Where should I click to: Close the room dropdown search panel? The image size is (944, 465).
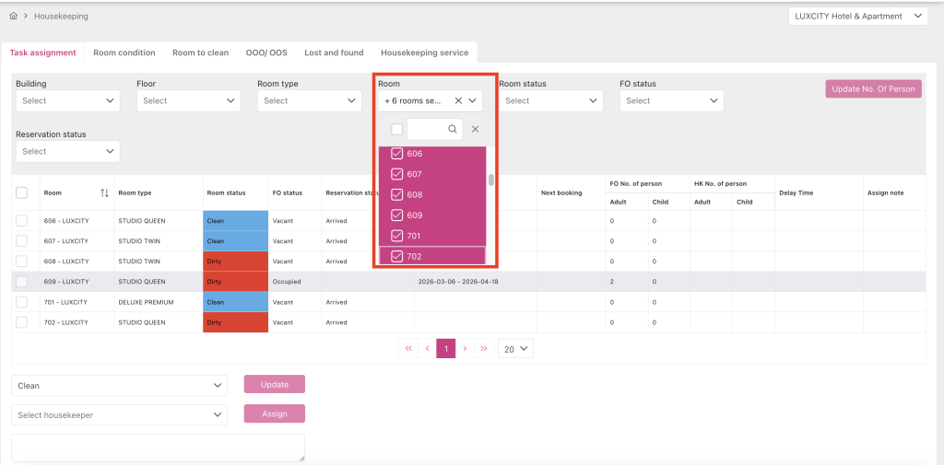(x=476, y=130)
